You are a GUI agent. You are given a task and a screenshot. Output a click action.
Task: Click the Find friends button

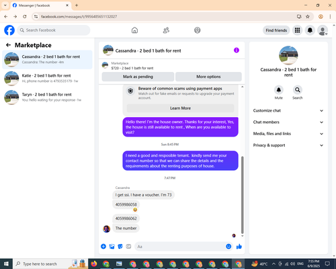click(276, 30)
